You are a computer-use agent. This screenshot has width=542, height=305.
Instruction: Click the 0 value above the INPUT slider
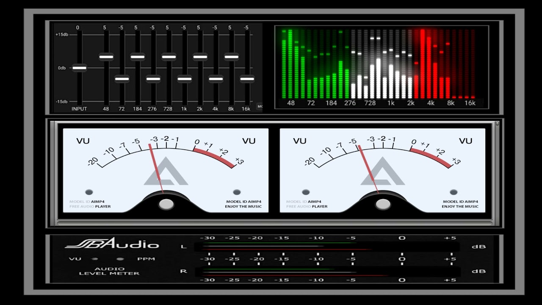point(77,28)
